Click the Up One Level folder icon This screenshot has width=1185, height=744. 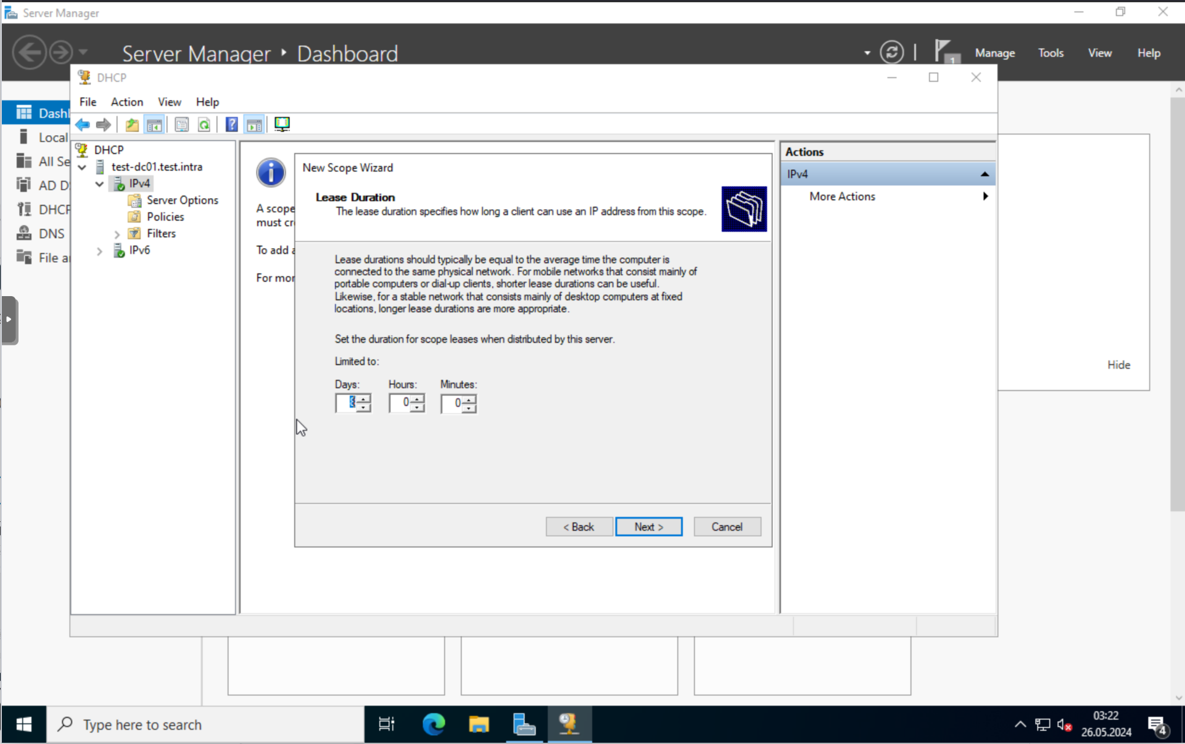[132, 125]
